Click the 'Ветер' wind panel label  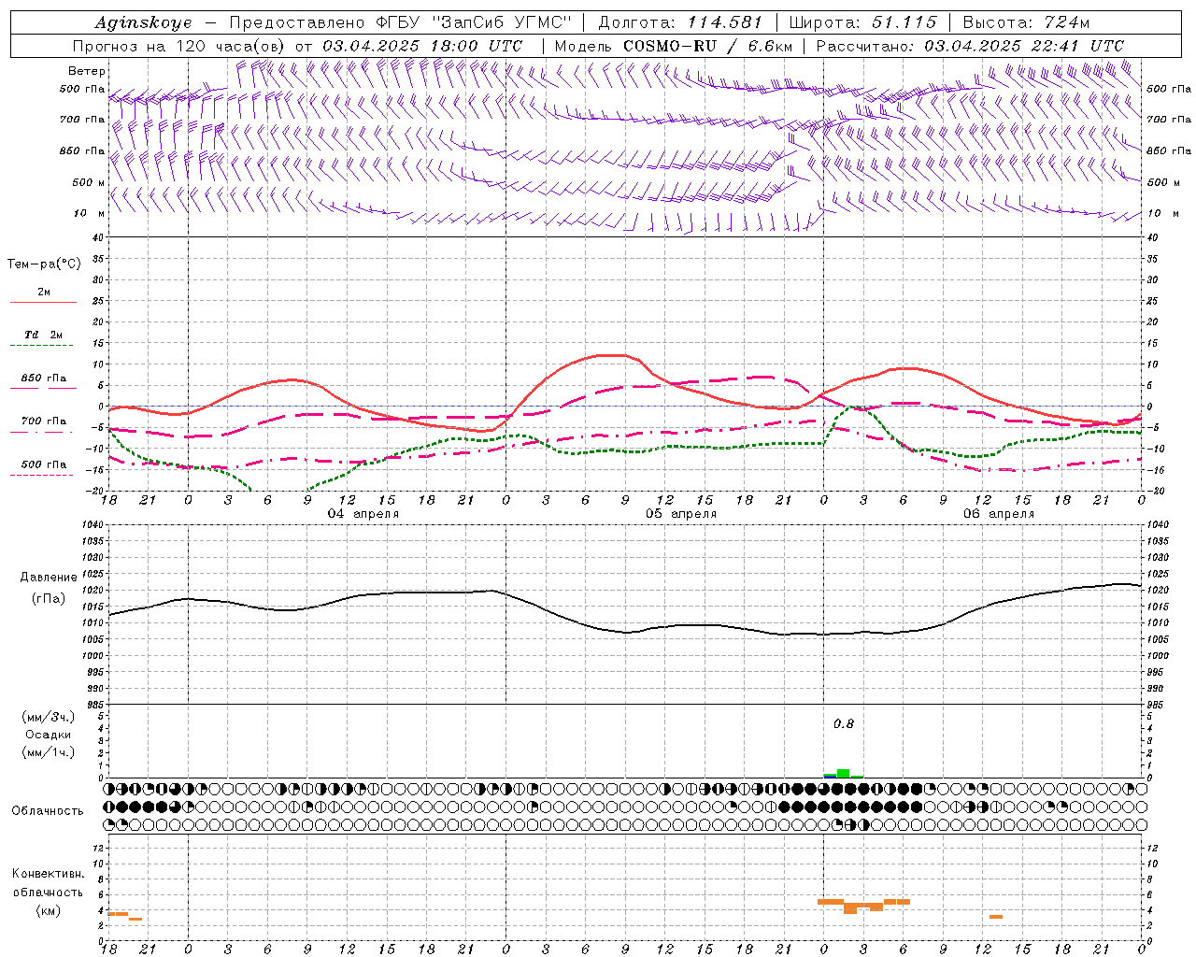[x=87, y=71]
